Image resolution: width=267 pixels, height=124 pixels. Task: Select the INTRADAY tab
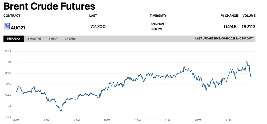tap(14, 39)
